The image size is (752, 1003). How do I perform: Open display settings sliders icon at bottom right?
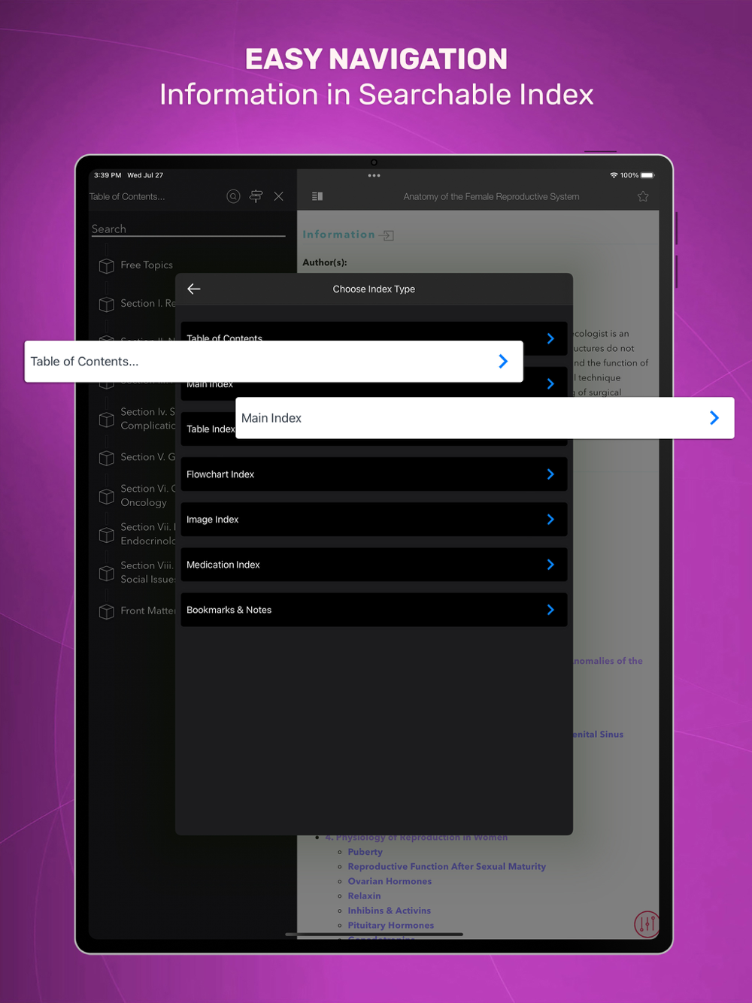pos(646,923)
